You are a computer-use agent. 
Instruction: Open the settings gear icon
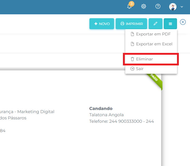point(143,6)
